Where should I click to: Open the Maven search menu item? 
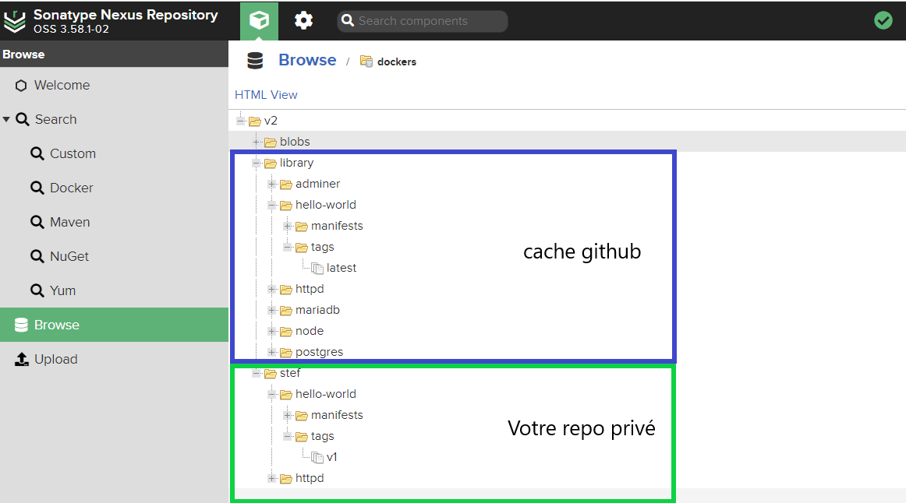point(70,222)
